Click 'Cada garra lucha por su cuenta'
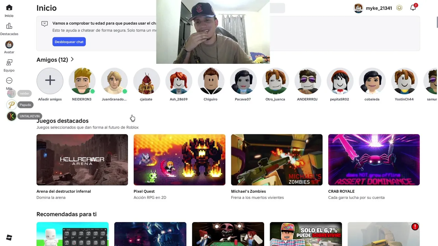Viewport: 438px width, 246px height. click(x=356, y=197)
